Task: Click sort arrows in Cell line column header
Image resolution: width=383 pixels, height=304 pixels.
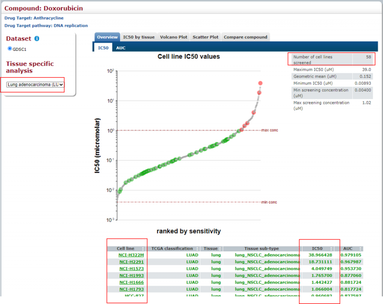Action: 143,249
